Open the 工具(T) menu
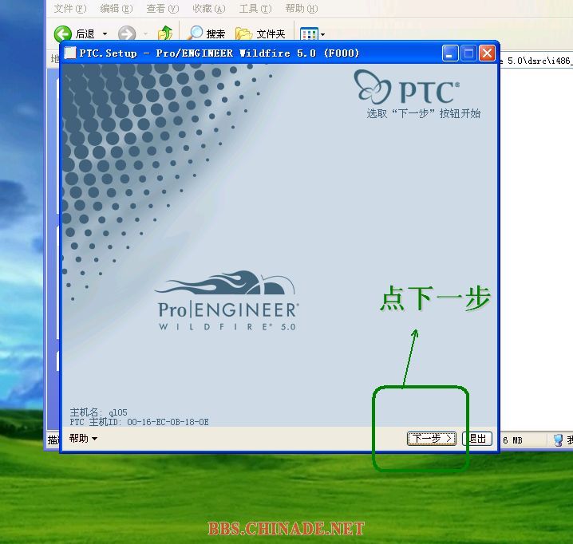The image size is (573, 544). tap(255, 9)
